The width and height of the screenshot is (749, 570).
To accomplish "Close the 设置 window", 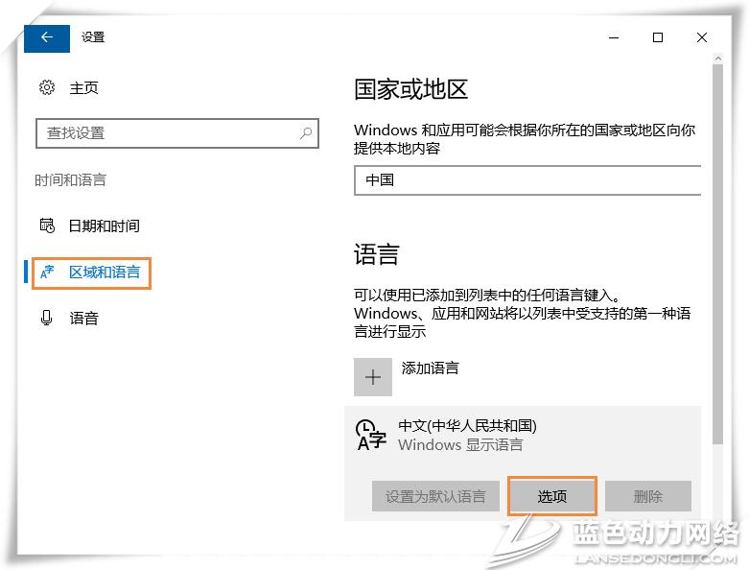I will 702,37.
